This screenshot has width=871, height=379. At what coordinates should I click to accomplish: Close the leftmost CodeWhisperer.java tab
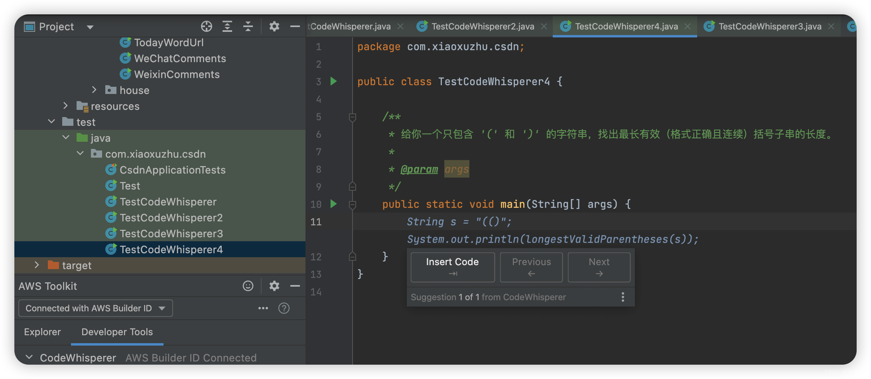pos(400,26)
